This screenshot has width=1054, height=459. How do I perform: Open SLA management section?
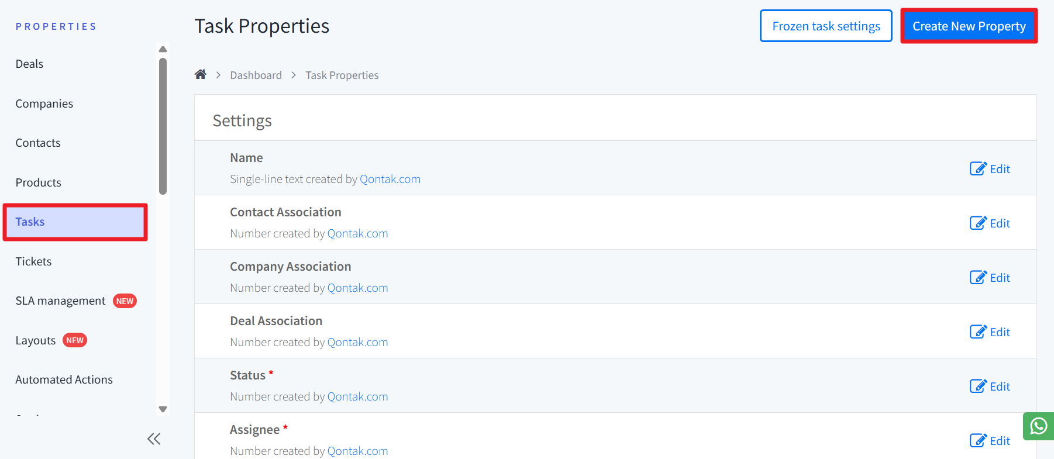[x=61, y=301]
